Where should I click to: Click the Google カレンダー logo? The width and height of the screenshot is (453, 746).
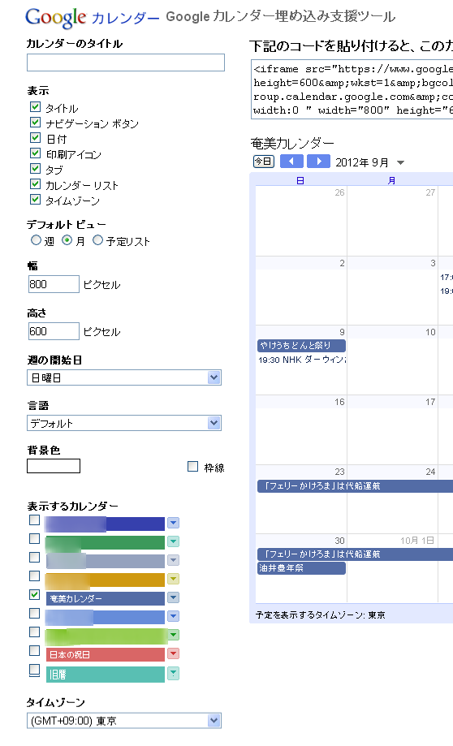[x=92, y=18]
